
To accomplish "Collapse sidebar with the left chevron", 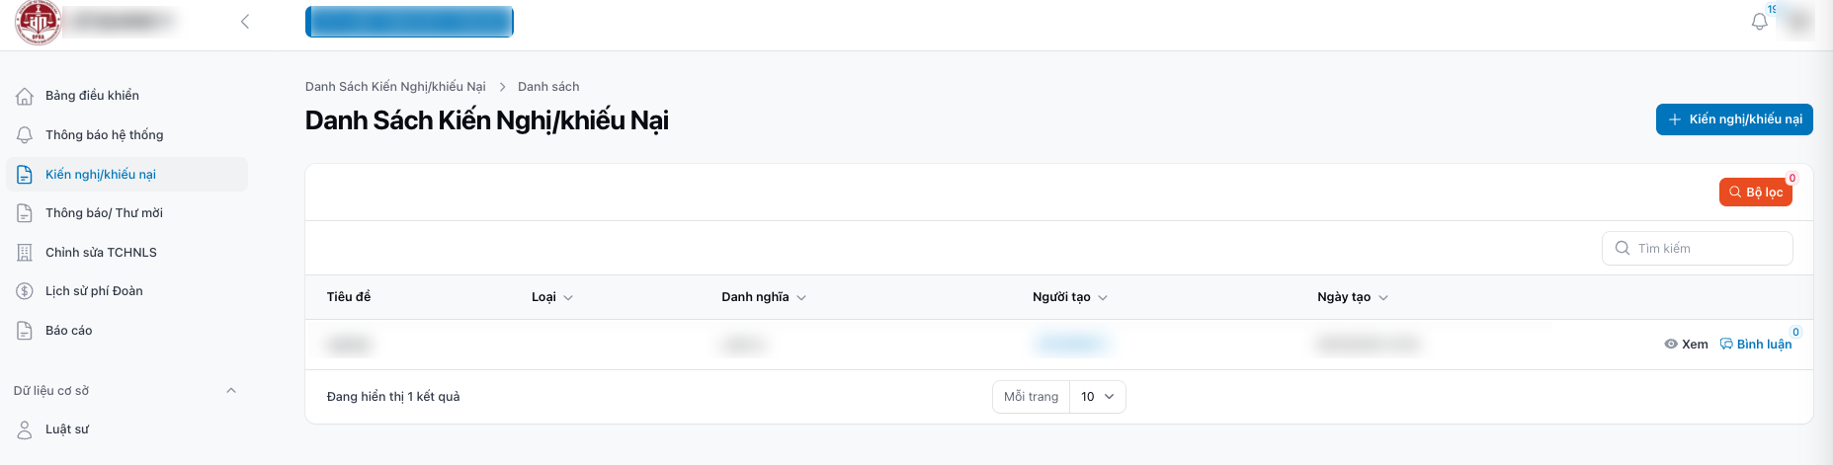I will (x=245, y=22).
